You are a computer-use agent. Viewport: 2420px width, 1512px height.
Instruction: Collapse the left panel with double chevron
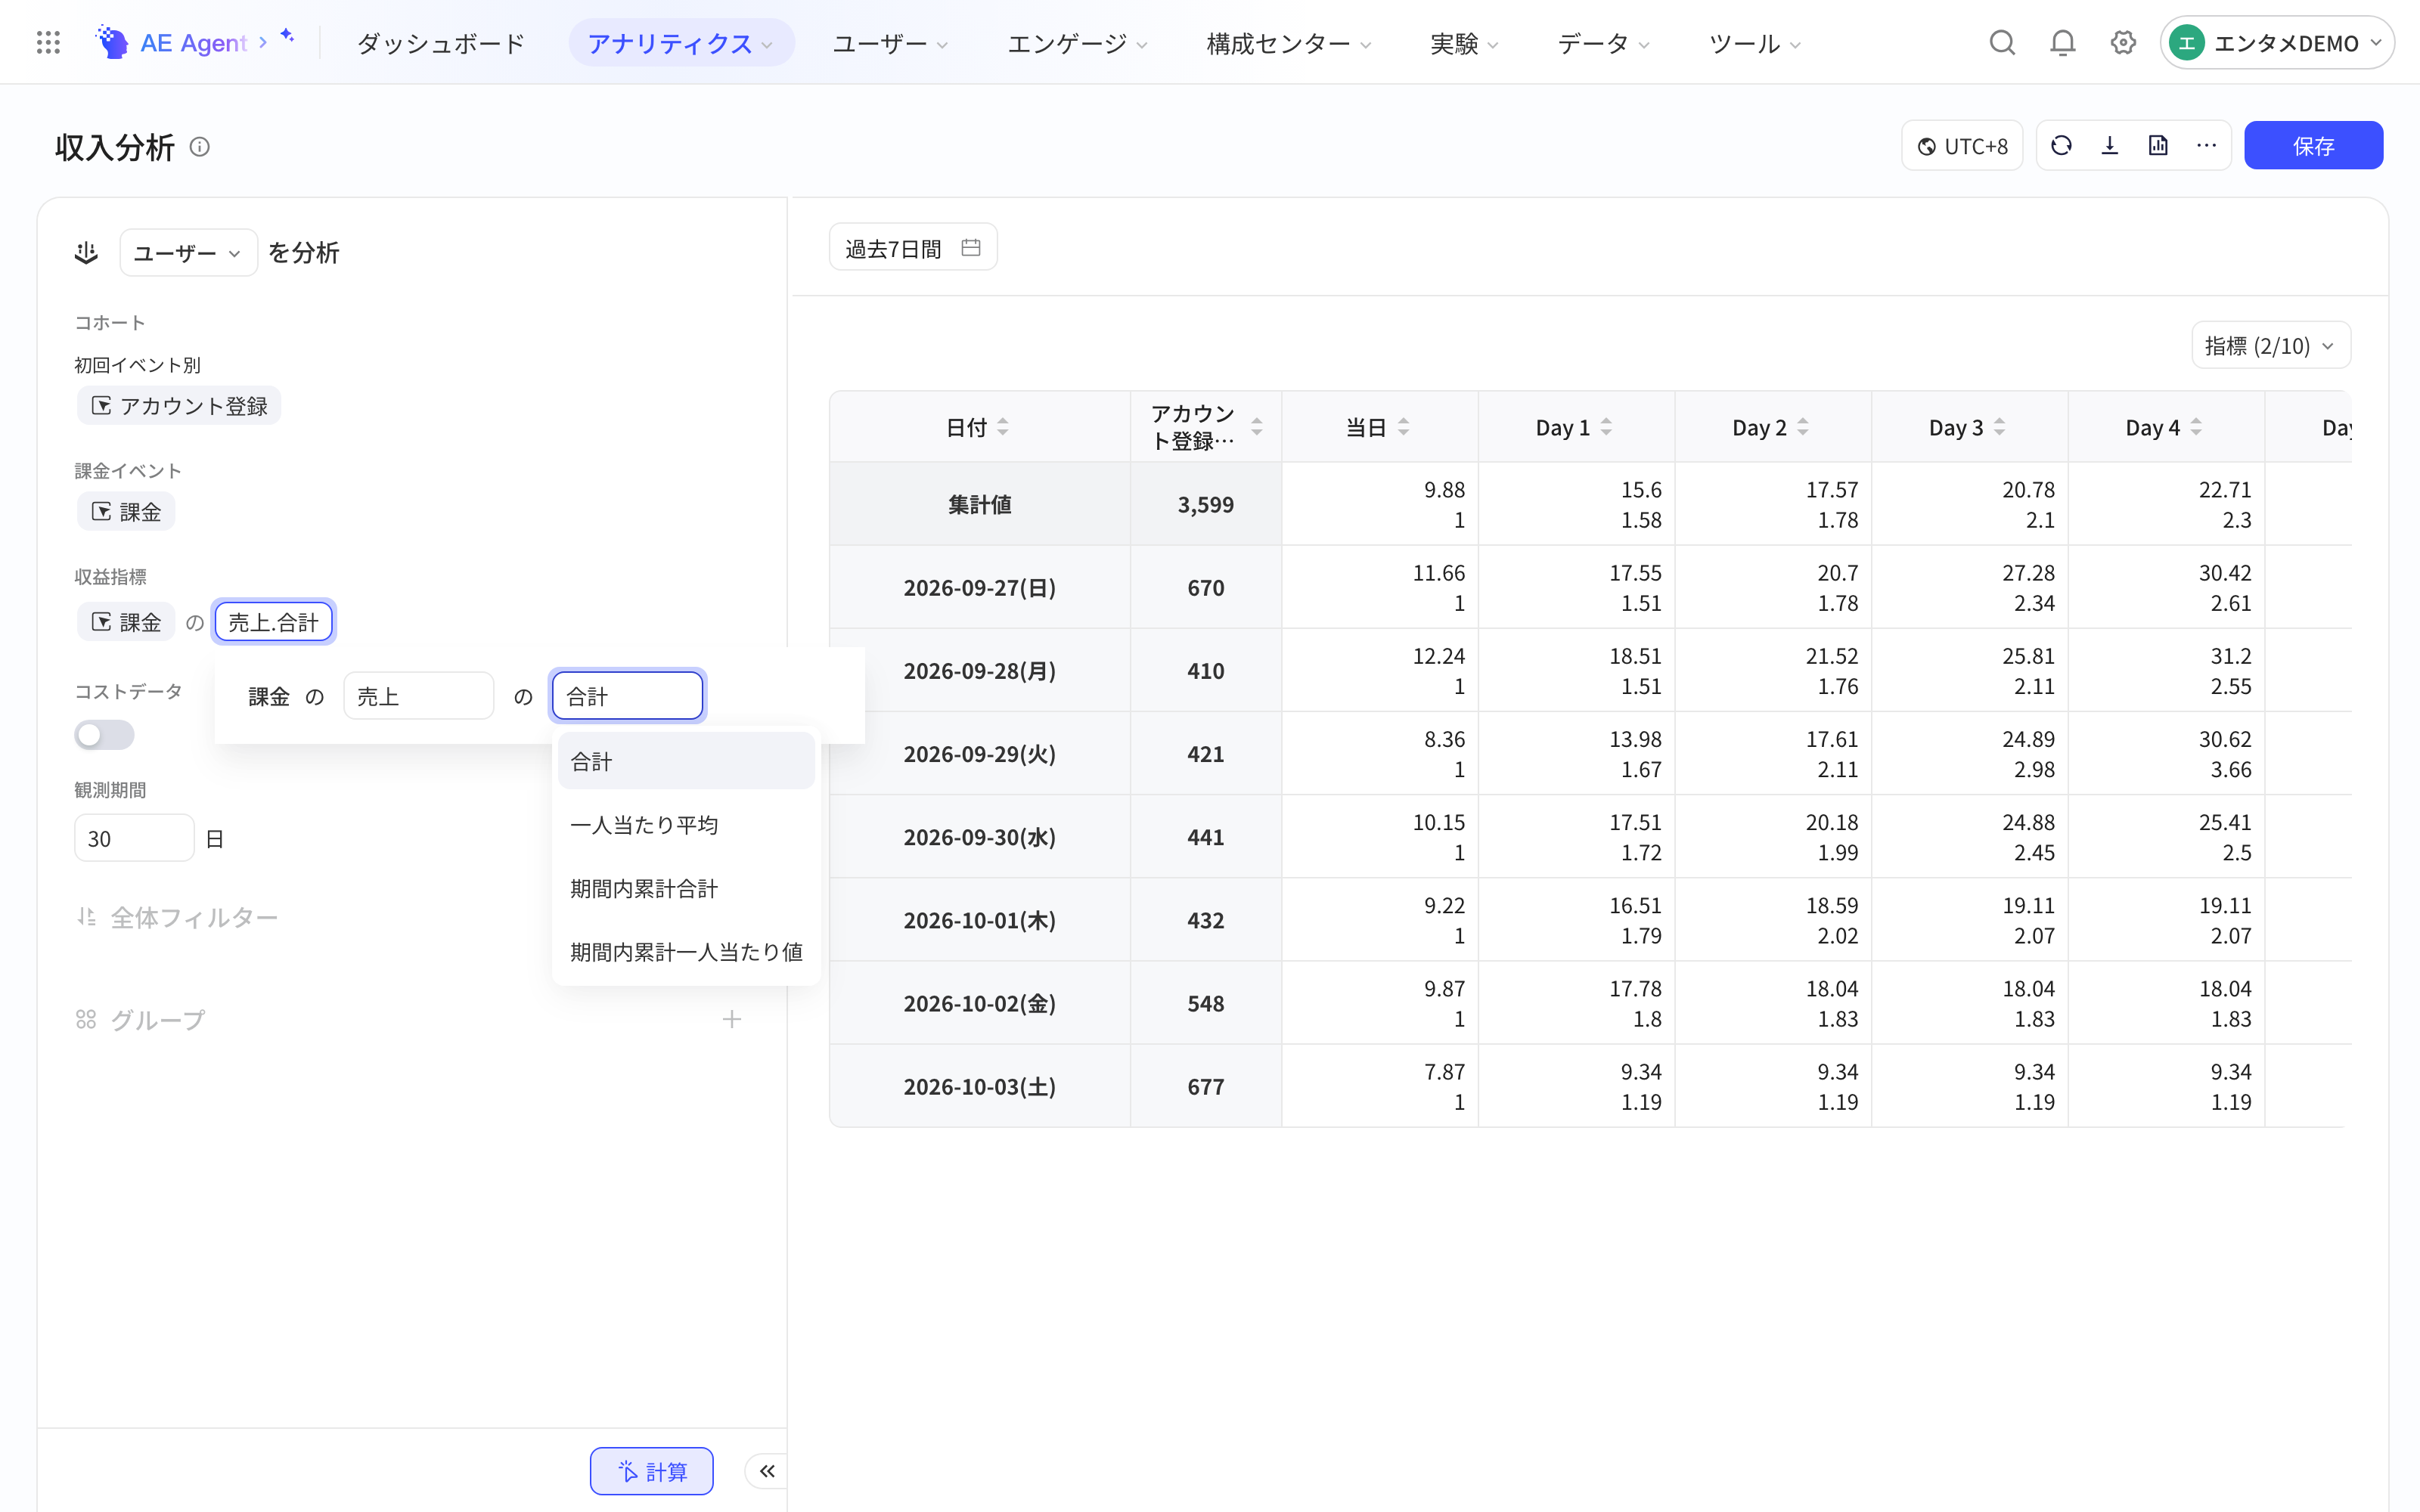(767, 1471)
